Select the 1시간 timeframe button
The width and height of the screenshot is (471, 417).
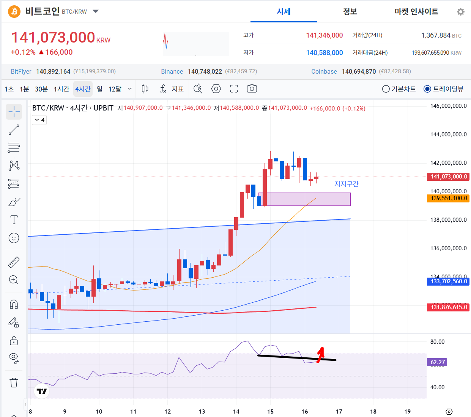click(61, 89)
